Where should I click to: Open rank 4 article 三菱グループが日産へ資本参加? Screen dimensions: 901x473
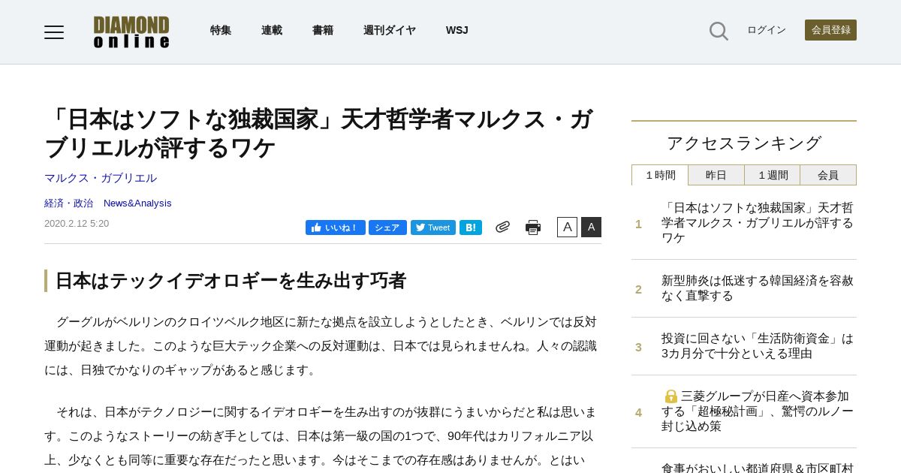point(758,411)
